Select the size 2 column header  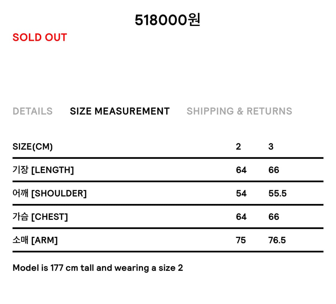coord(238,147)
